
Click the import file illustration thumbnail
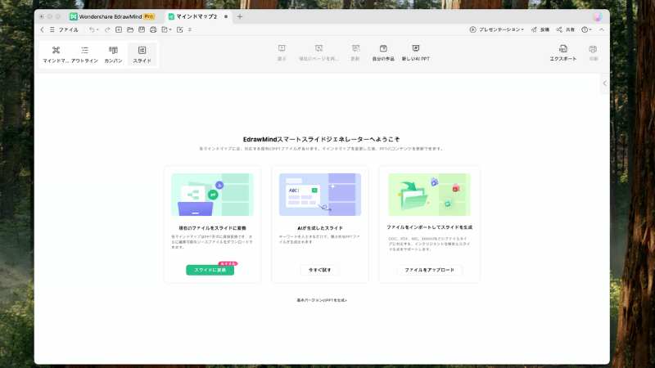429,195
